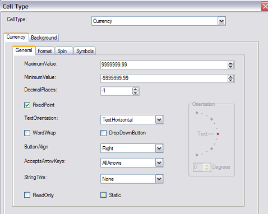The image size is (268, 214).
Task: Switch to the Format sub-tab
Action: pos(45,51)
